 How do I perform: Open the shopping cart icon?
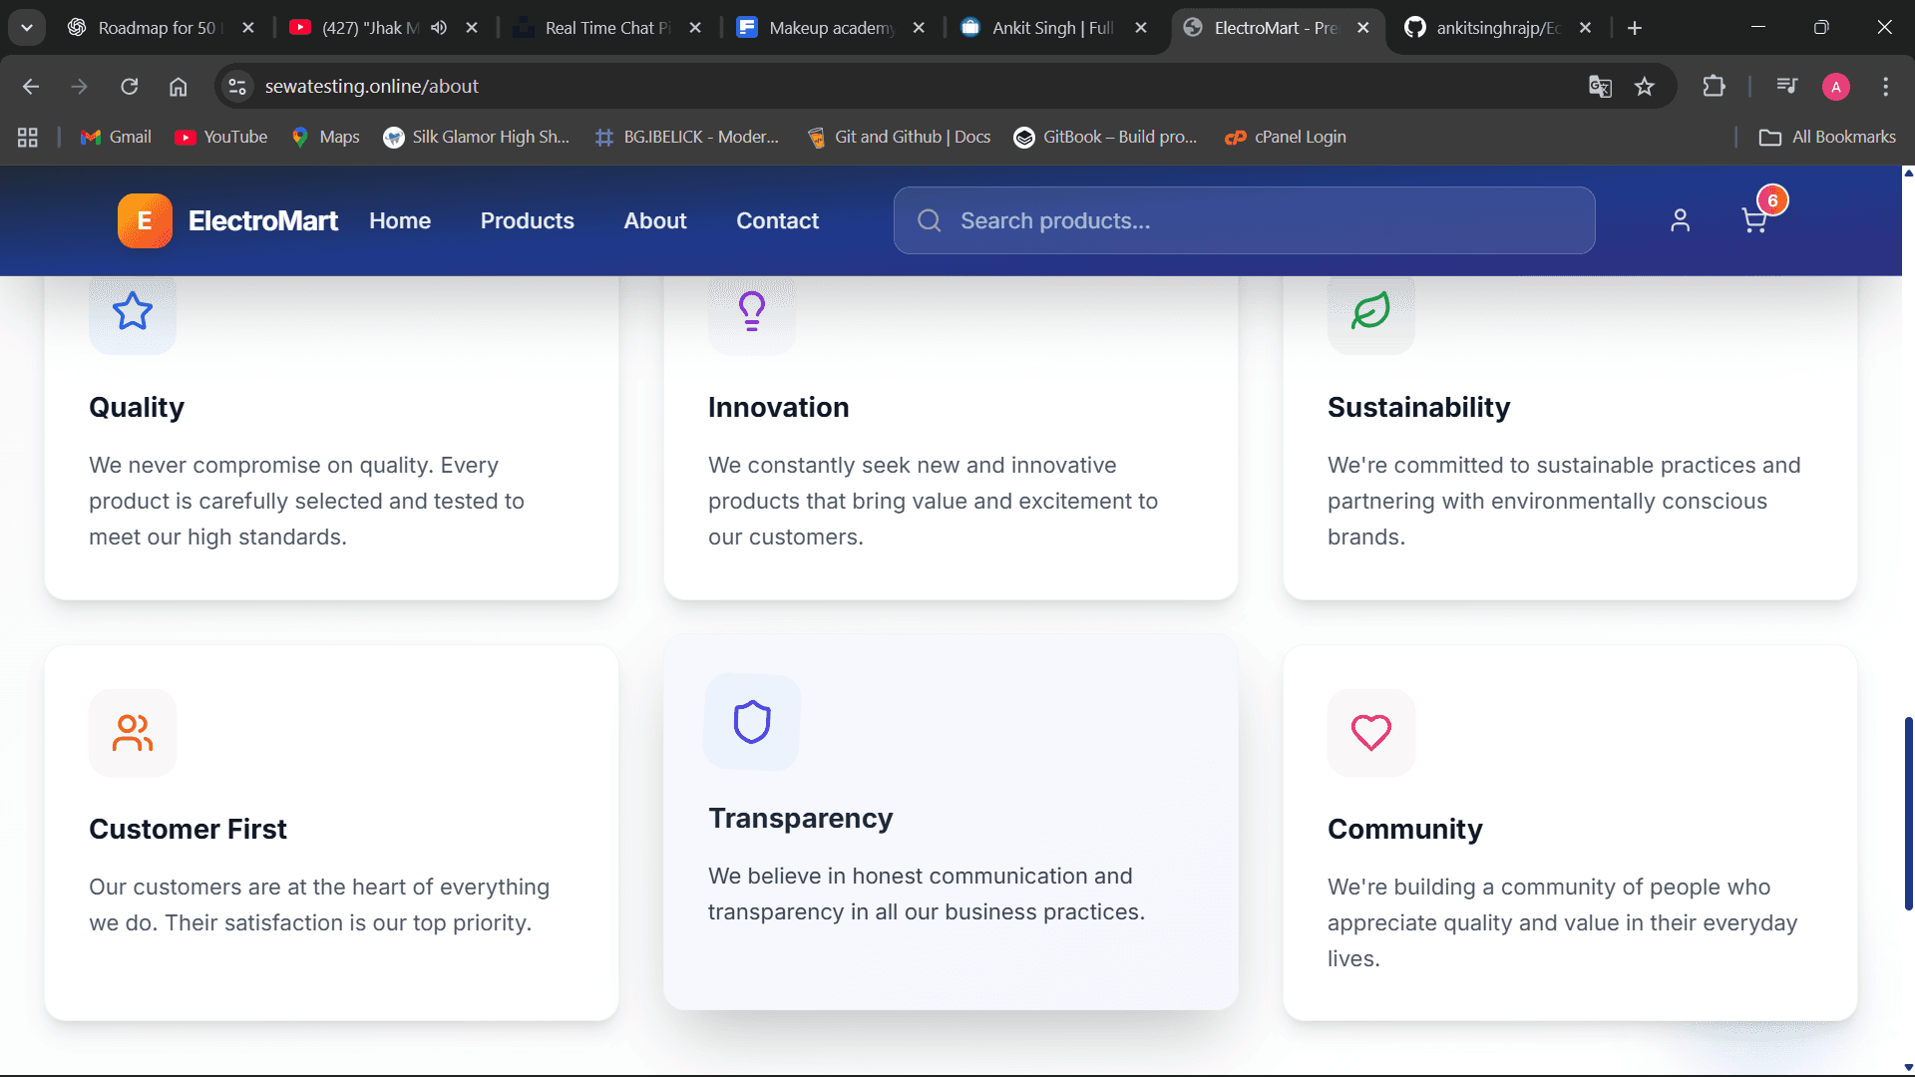(1753, 220)
